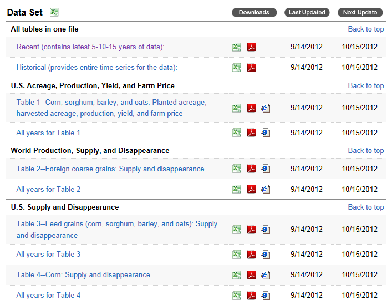Click the Downloads column header
This screenshot has width=387, height=300.
coord(254,12)
